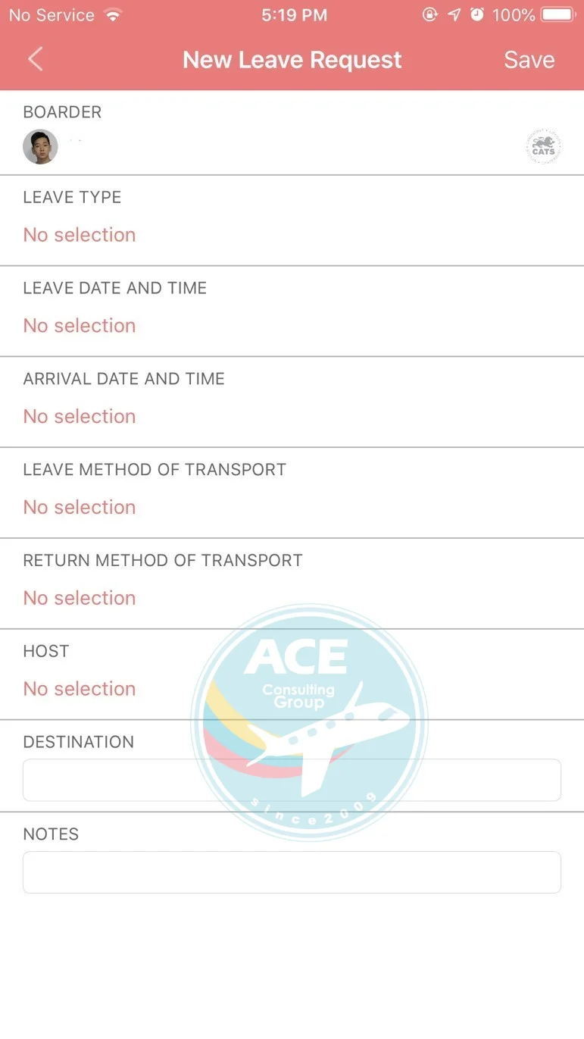Choose Leave Date and Time
The image size is (584, 1039).
point(292,311)
